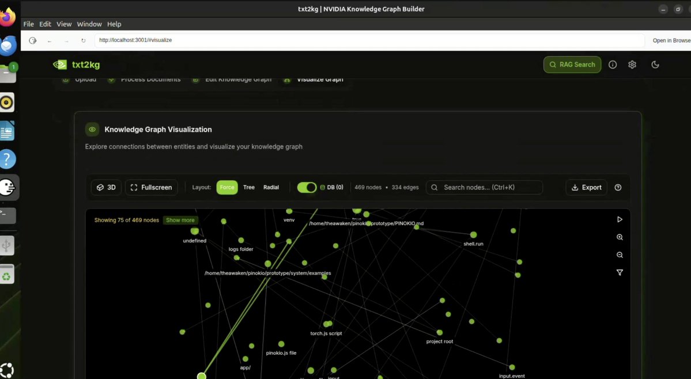
Task: Open Trash from the dock
Action: [x=6, y=274]
